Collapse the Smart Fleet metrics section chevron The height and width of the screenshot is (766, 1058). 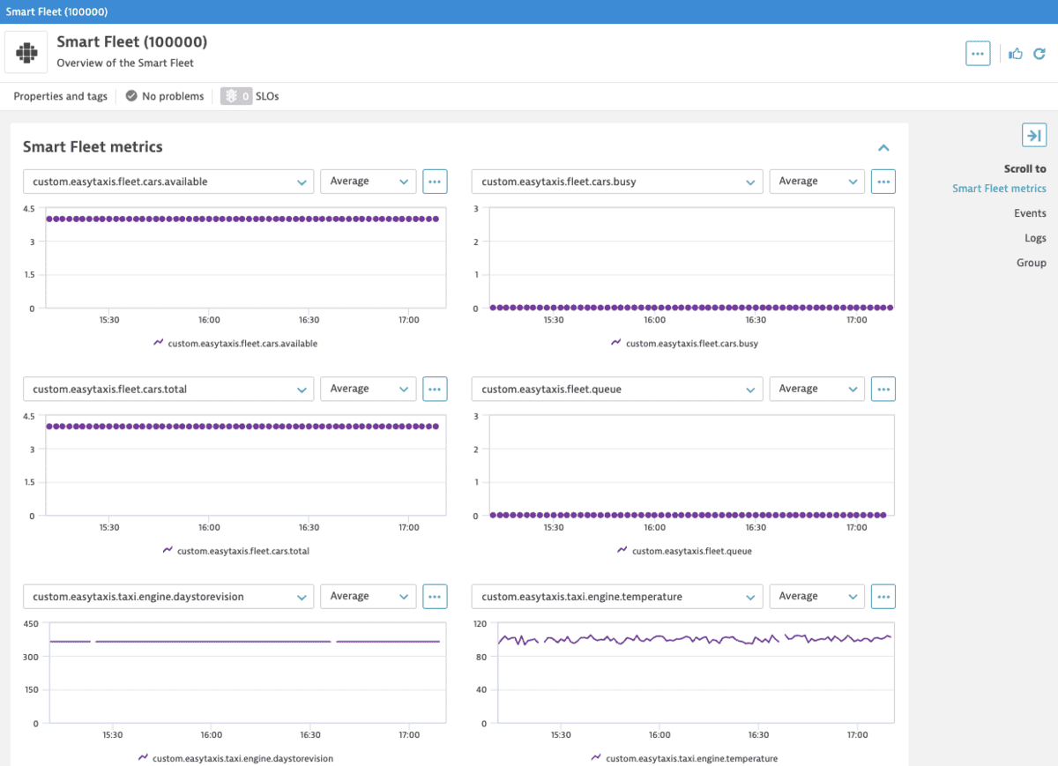click(x=883, y=148)
